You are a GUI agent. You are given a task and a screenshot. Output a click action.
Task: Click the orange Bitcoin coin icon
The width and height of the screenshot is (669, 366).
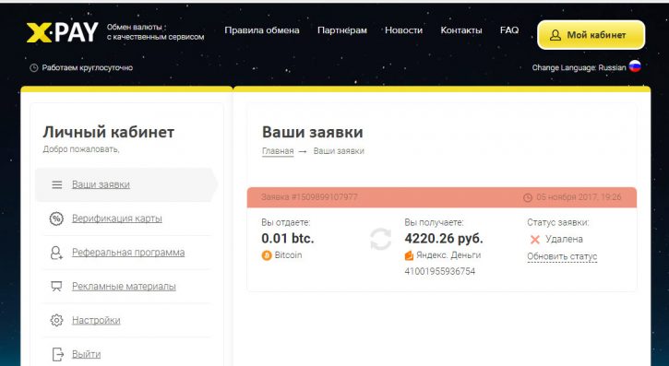267,255
